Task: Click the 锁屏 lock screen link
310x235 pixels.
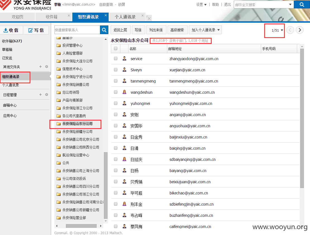Action: coord(121,4)
